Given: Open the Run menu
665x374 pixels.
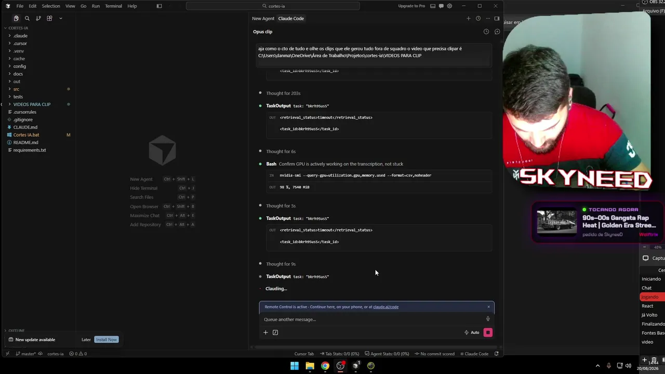Looking at the screenshot, I should (x=96, y=6).
